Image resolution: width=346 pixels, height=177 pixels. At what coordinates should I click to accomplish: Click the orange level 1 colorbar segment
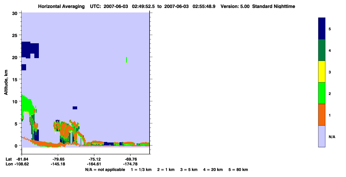click(x=322, y=115)
